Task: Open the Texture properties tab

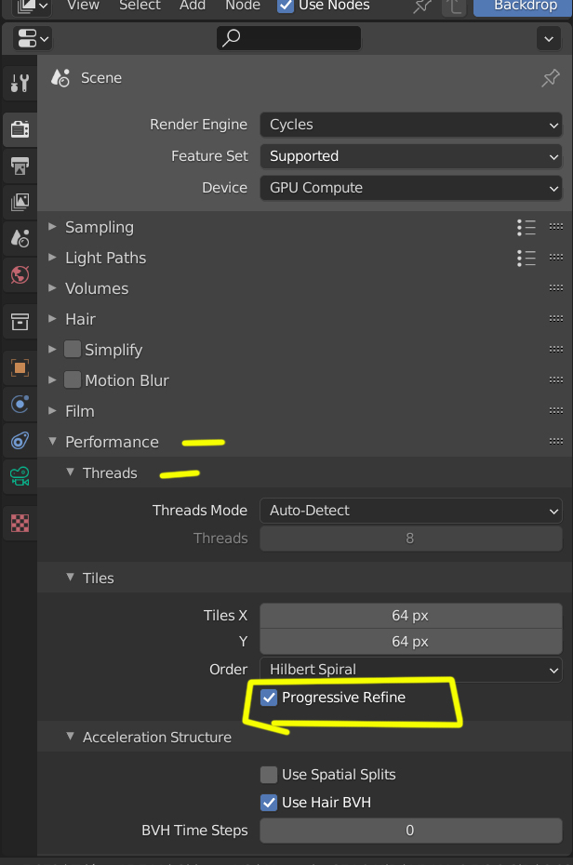Action: coord(20,523)
